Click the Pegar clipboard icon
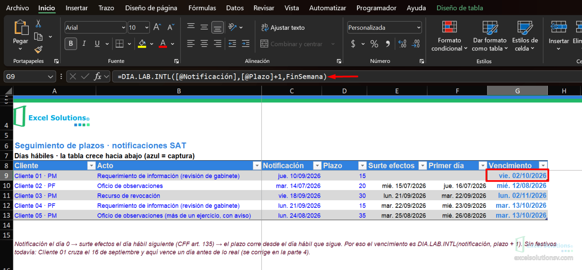 (x=21, y=27)
